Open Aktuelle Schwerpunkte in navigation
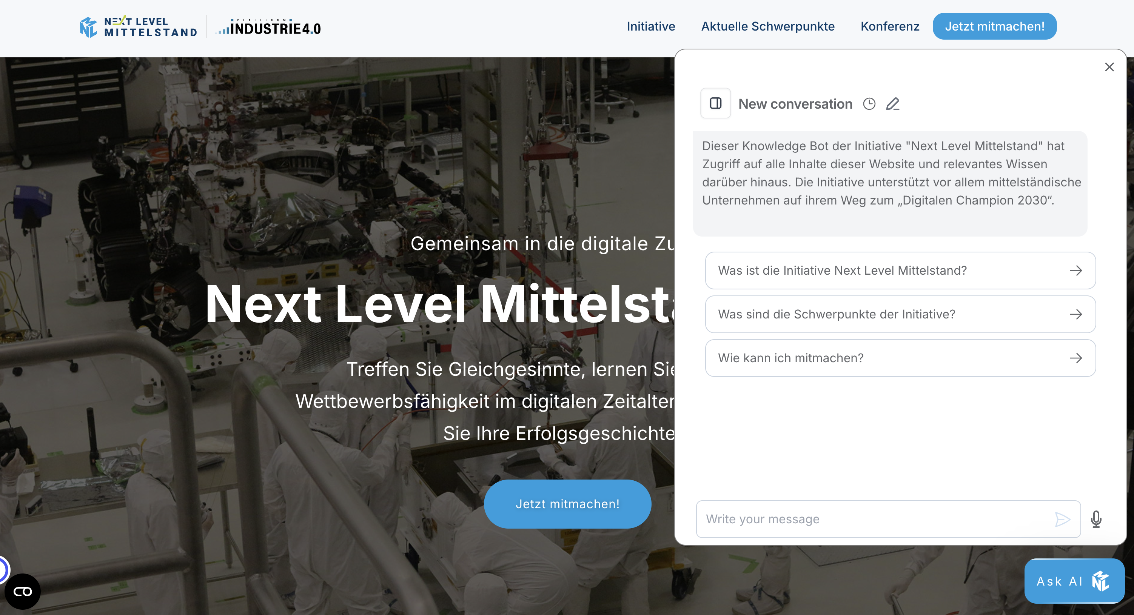 tap(768, 26)
